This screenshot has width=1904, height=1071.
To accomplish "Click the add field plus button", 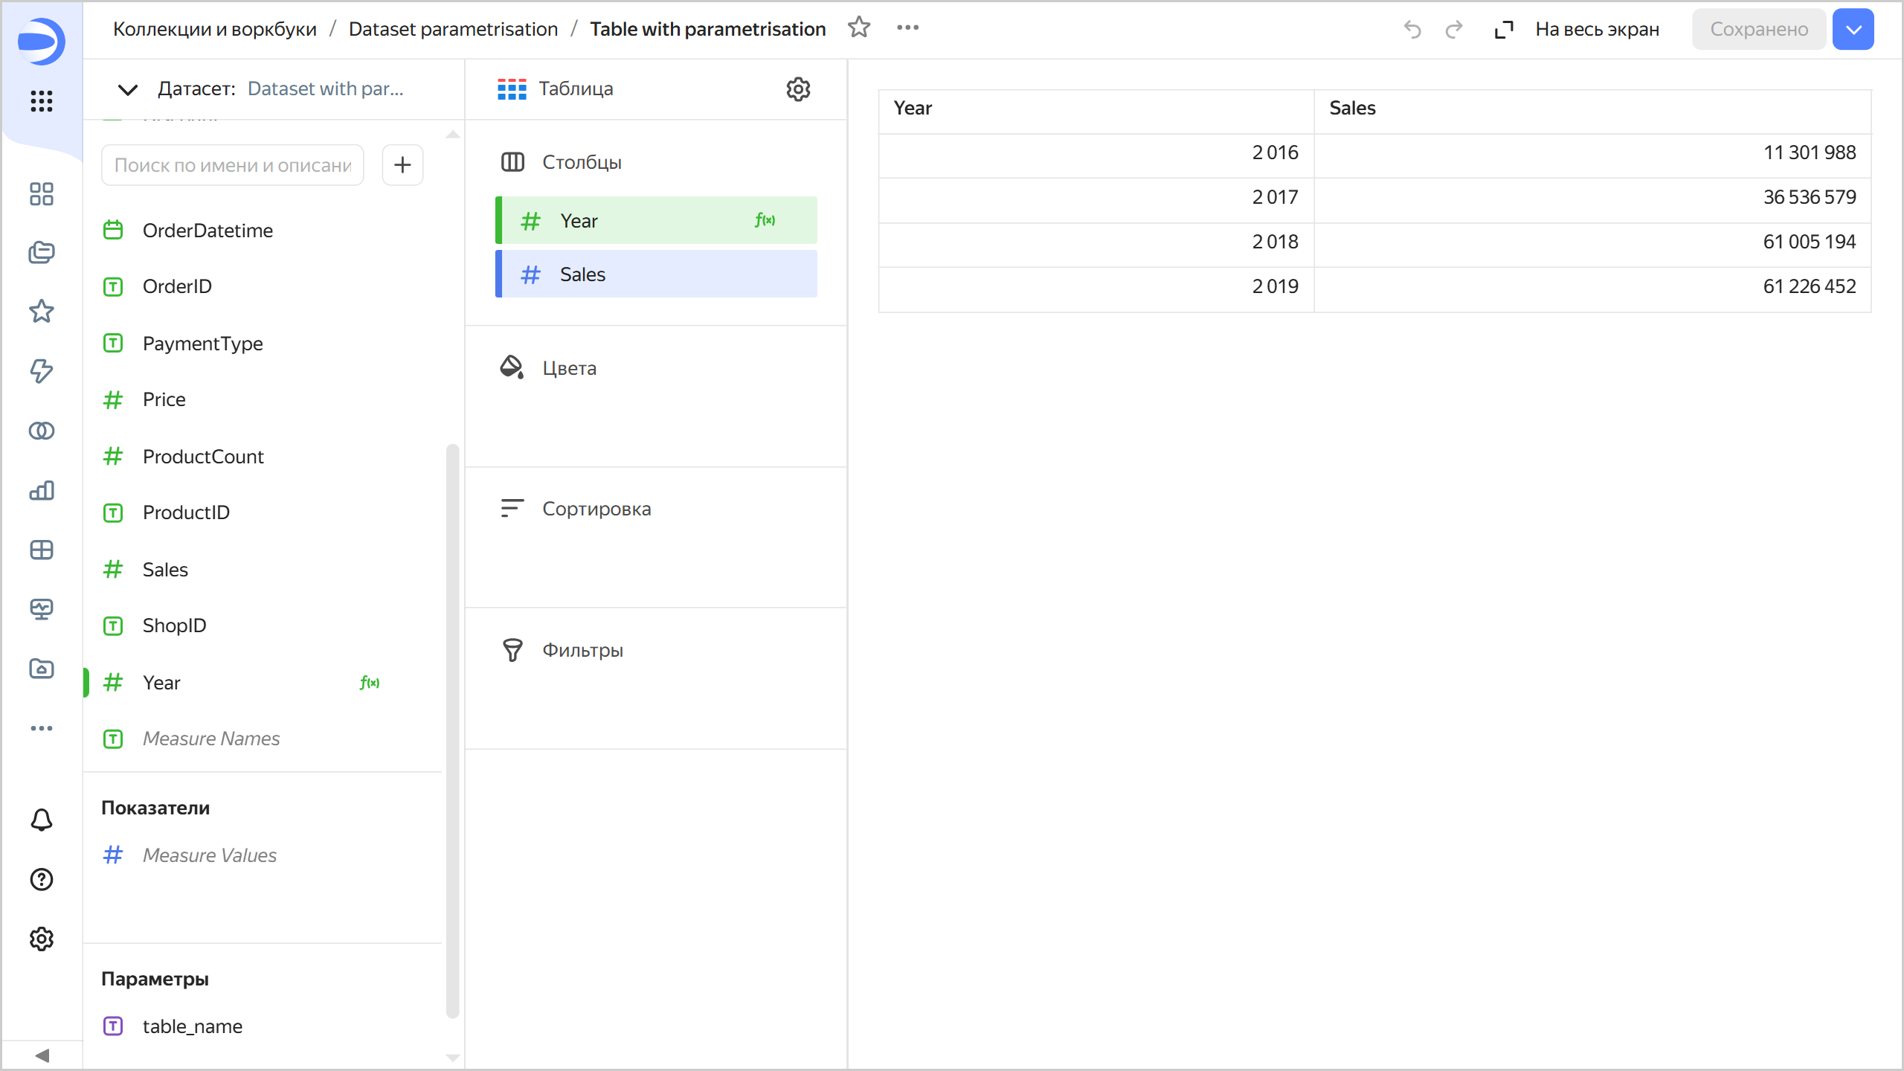I will pyautogui.click(x=402, y=164).
